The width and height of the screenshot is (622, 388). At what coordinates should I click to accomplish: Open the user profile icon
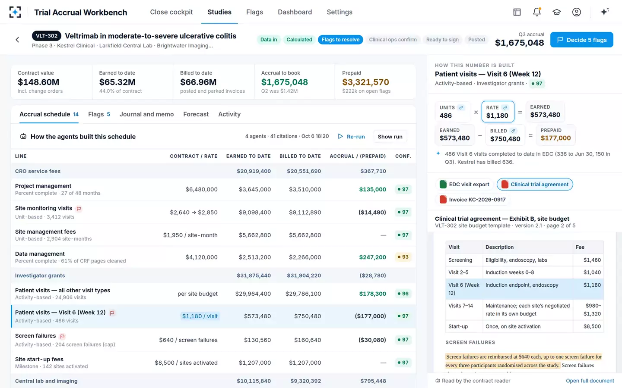coord(577,12)
